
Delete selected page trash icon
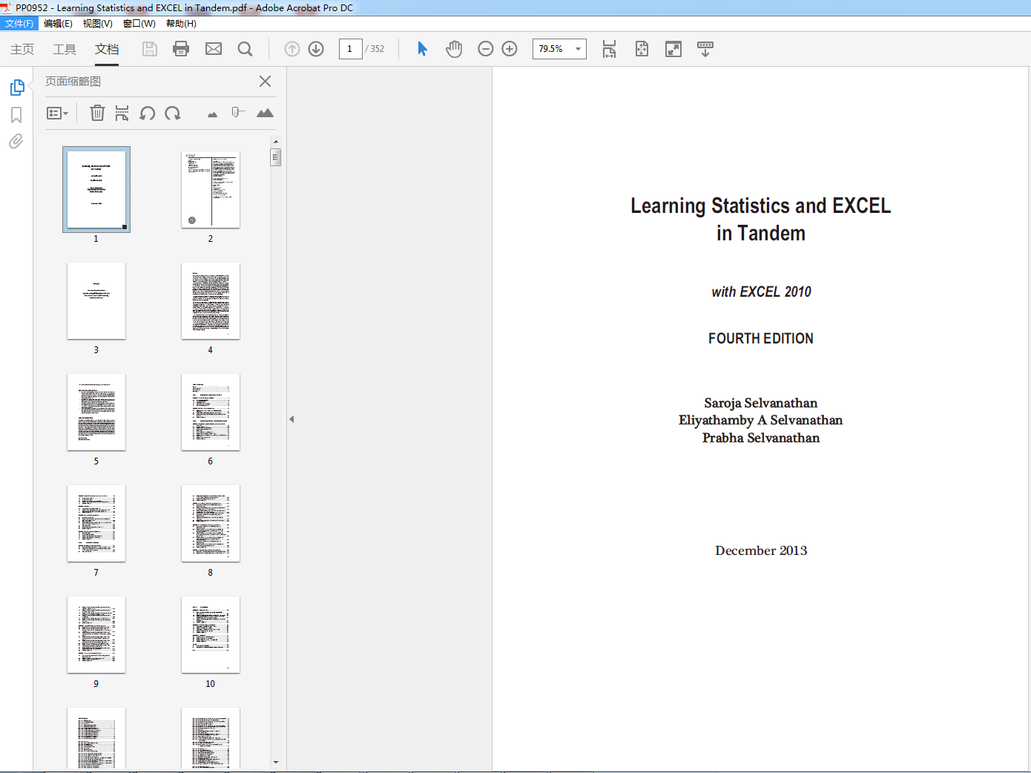pyautogui.click(x=97, y=113)
